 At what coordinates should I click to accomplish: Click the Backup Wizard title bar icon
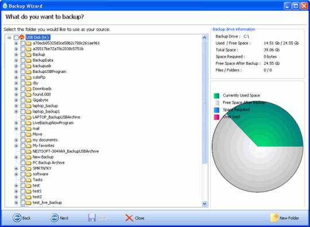[5, 6]
